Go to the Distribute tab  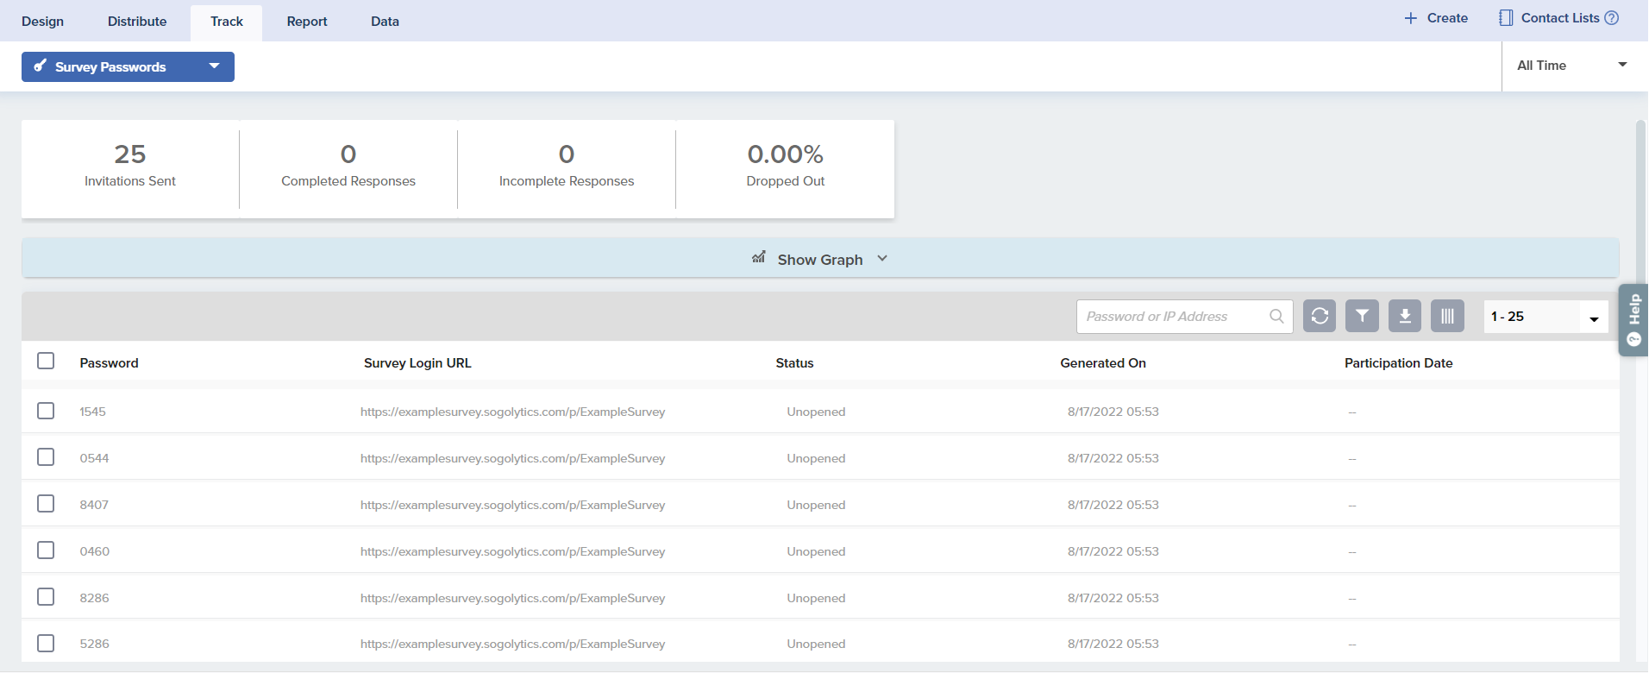click(137, 22)
